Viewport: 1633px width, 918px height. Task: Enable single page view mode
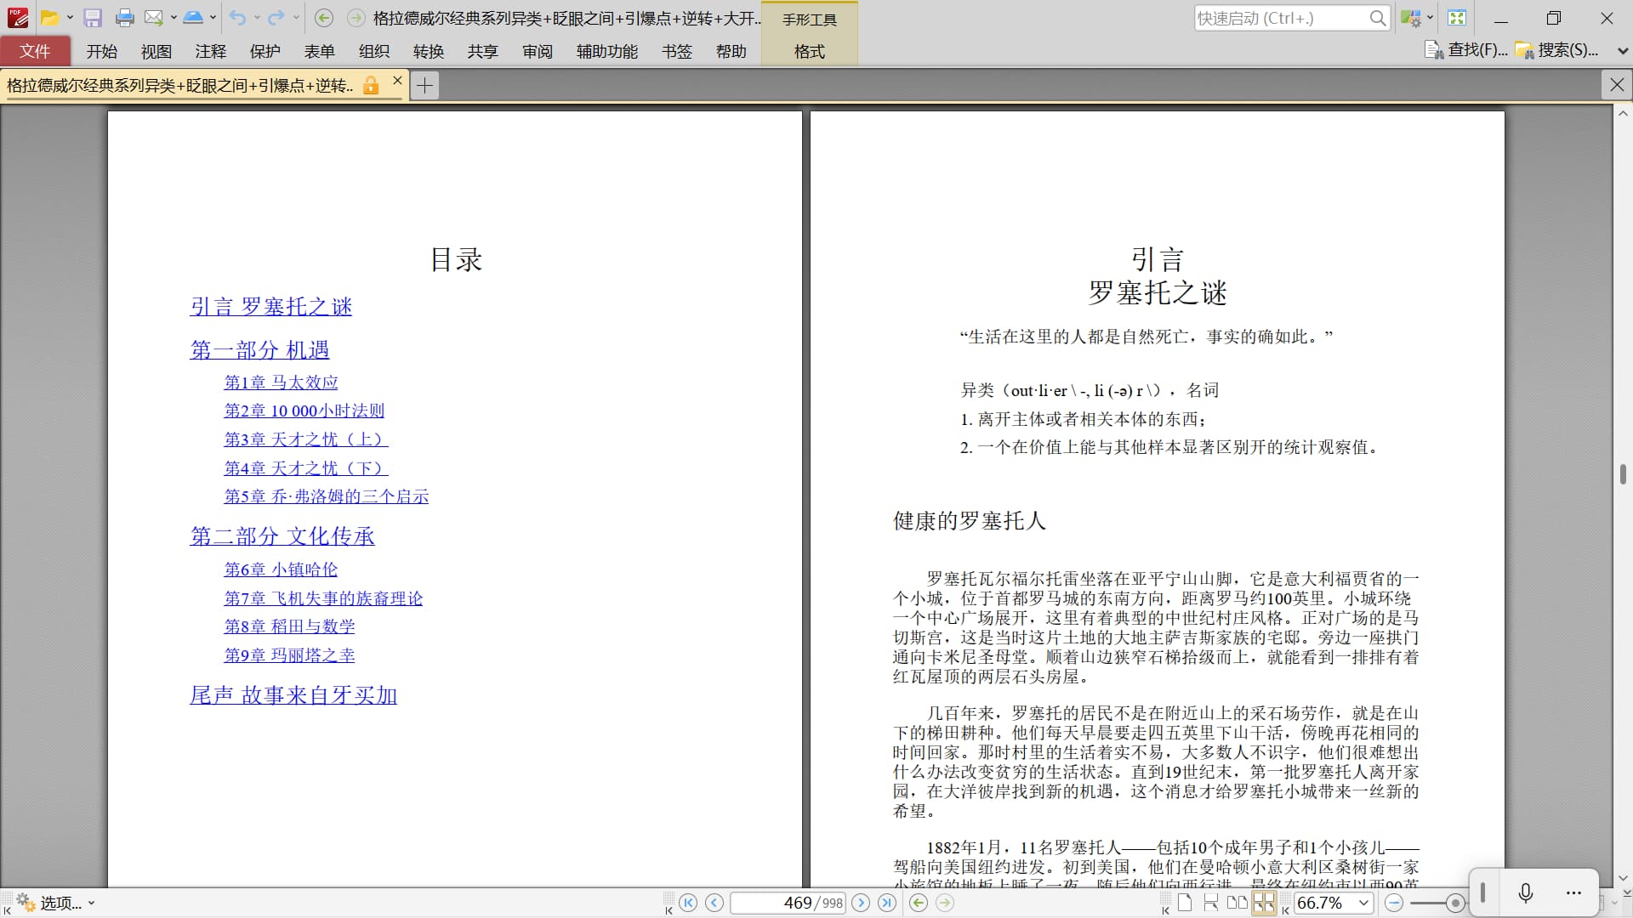tap(1185, 903)
